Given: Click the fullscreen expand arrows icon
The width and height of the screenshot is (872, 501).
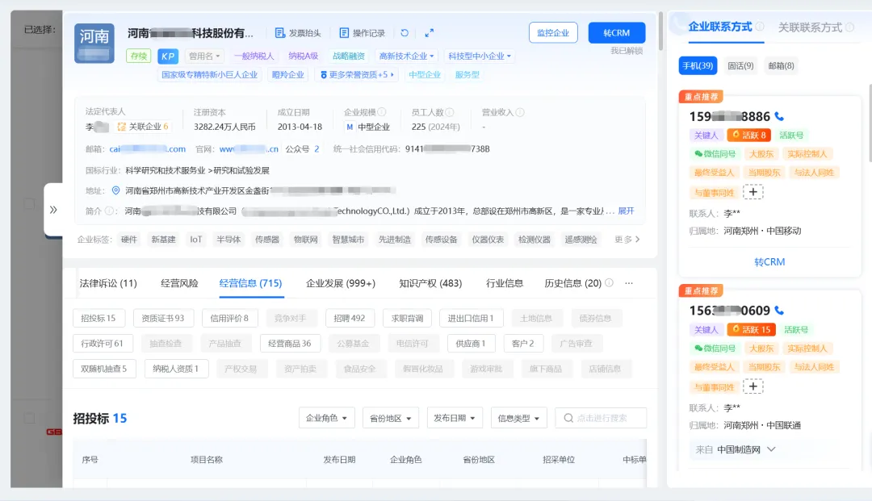Looking at the screenshot, I should (x=430, y=32).
